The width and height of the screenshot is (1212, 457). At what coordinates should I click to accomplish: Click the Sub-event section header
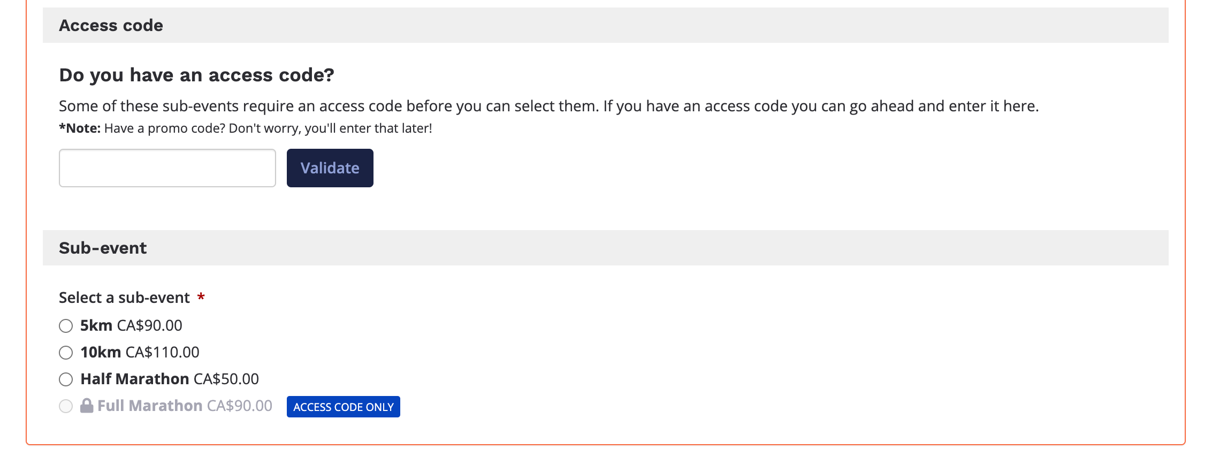(103, 248)
